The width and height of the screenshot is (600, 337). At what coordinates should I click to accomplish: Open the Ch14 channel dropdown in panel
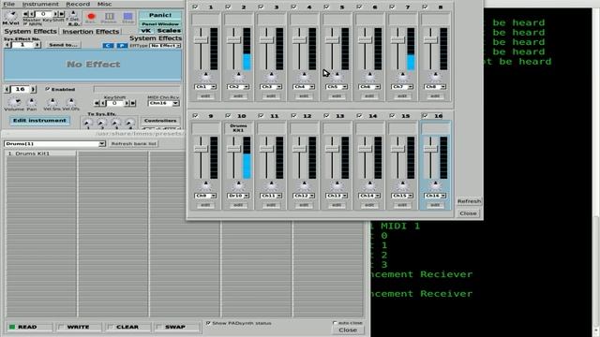coord(369,196)
